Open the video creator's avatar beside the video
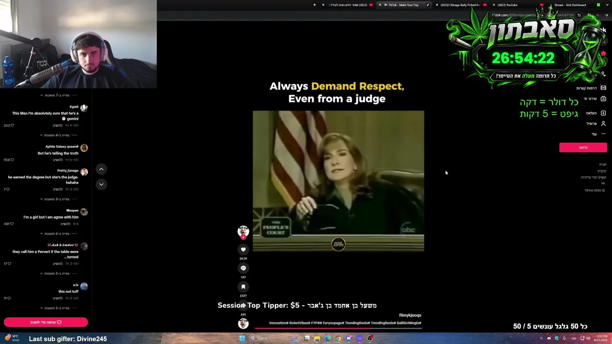 coord(243,231)
